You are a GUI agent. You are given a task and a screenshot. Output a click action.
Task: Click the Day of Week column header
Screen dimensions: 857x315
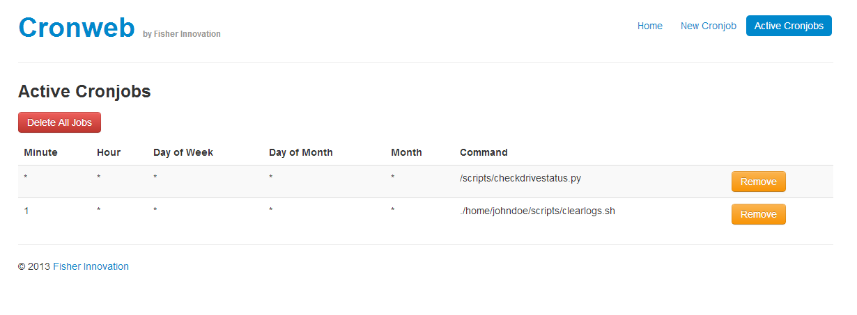[x=183, y=152]
